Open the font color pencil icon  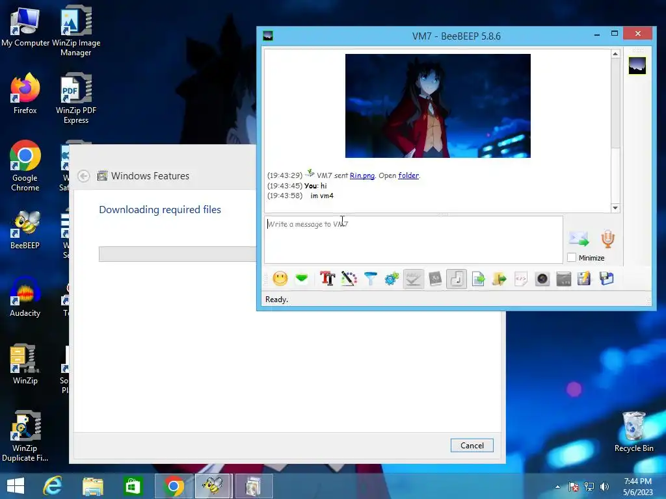click(349, 279)
